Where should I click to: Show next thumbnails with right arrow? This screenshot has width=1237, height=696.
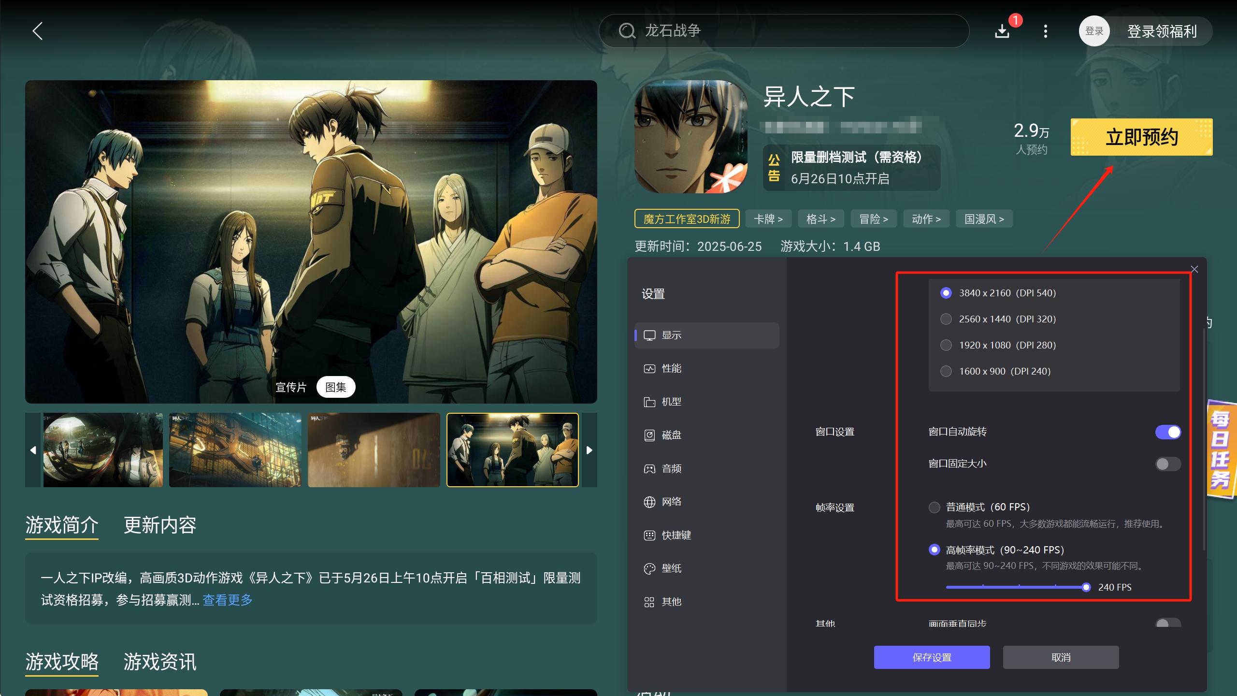tap(589, 450)
